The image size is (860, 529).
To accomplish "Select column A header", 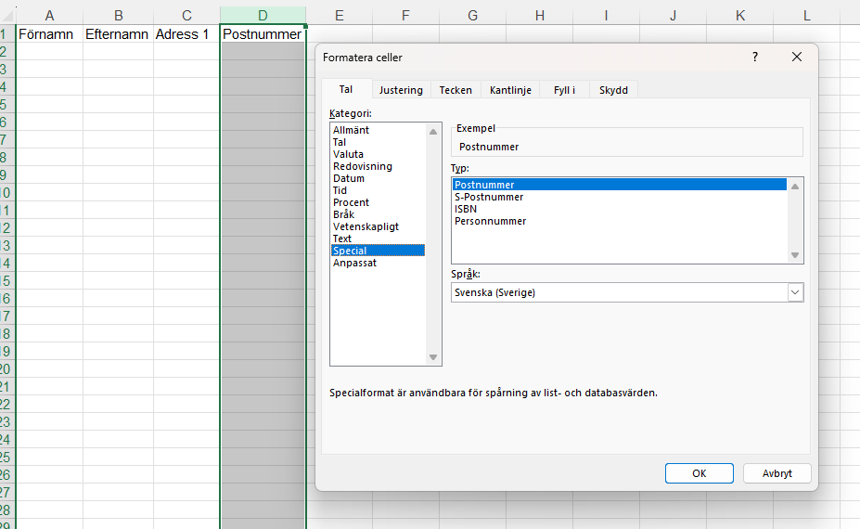I will (x=49, y=16).
